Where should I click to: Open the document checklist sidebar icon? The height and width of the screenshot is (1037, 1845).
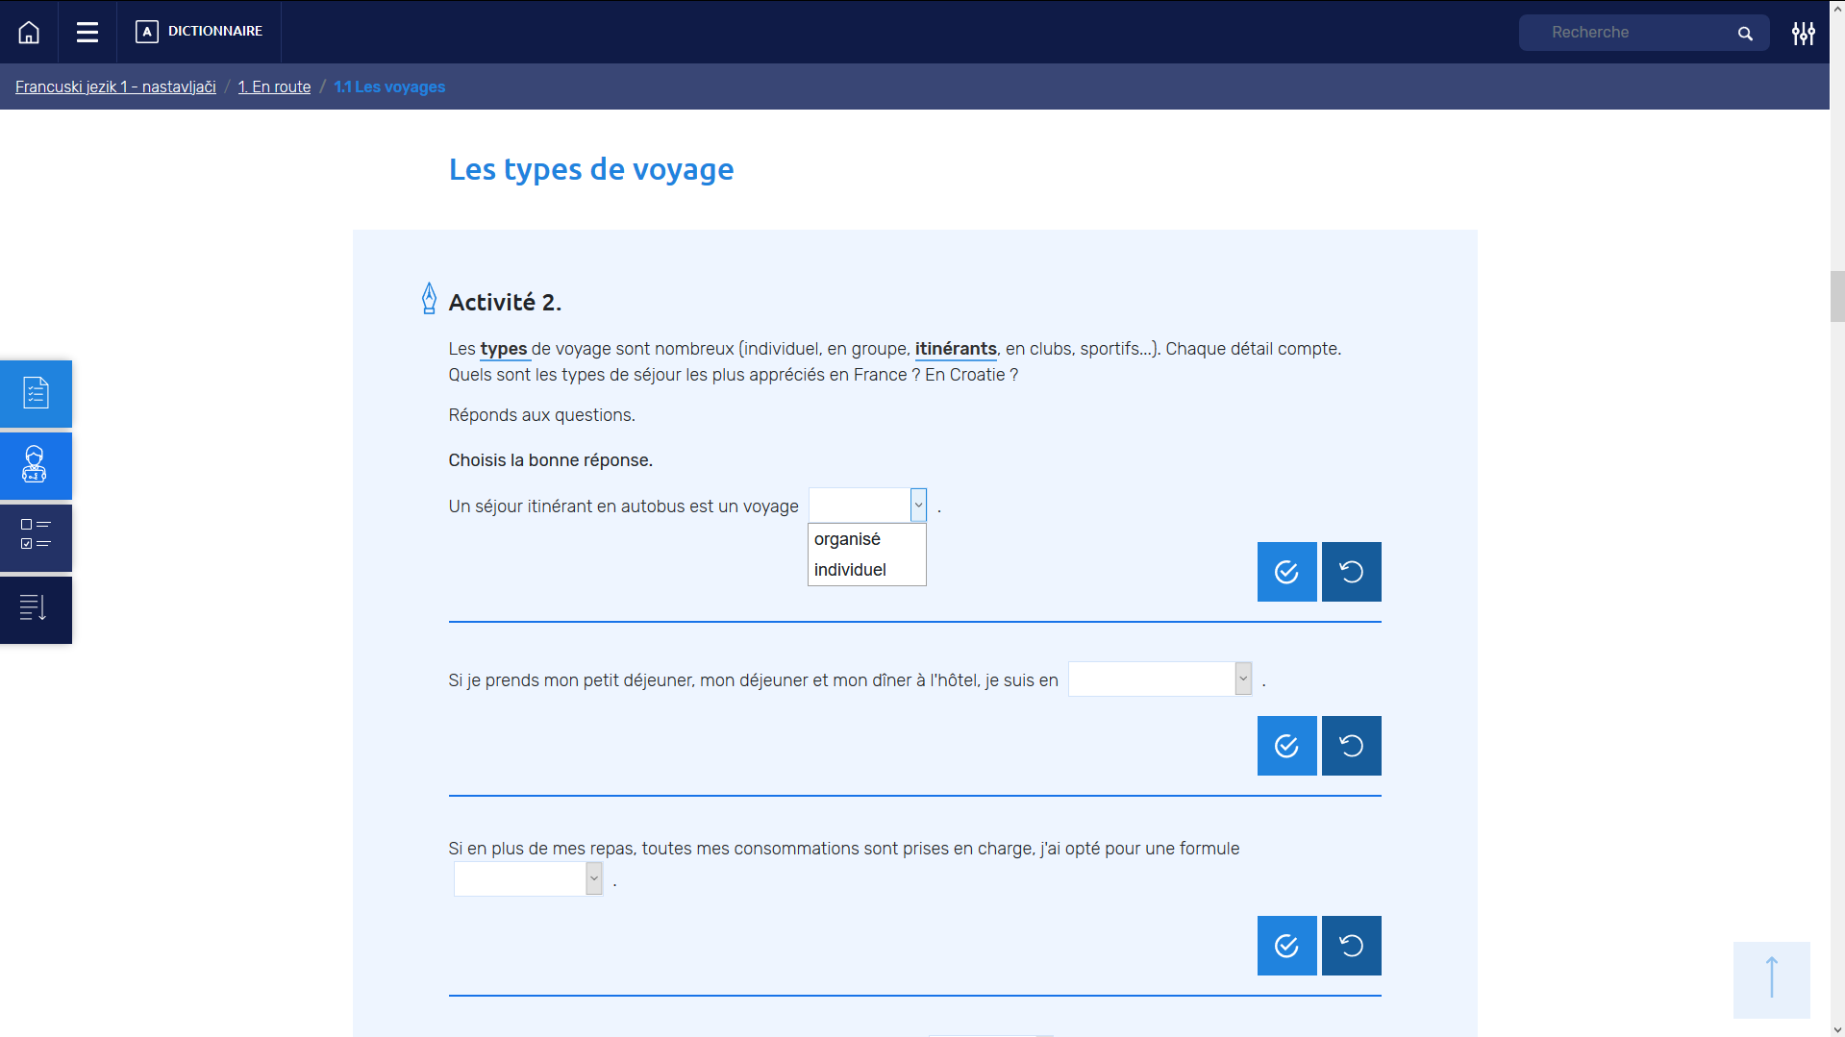click(x=36, y=393)
